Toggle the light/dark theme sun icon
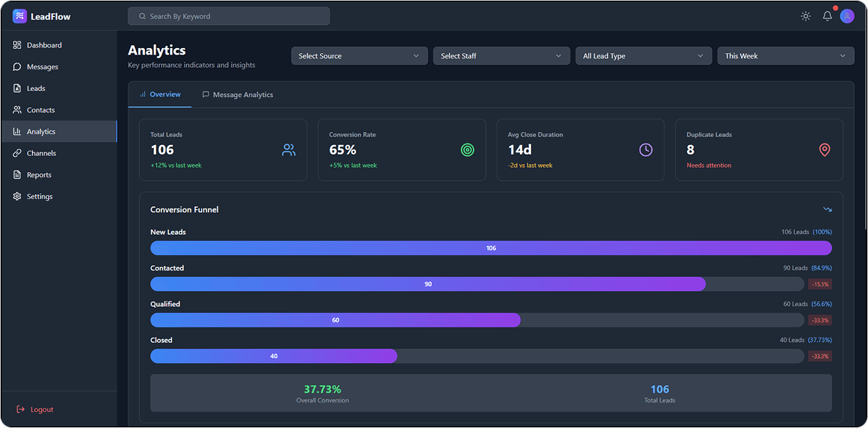The width and height of the screenshot is (868, 428). click(x=805, y=16)
